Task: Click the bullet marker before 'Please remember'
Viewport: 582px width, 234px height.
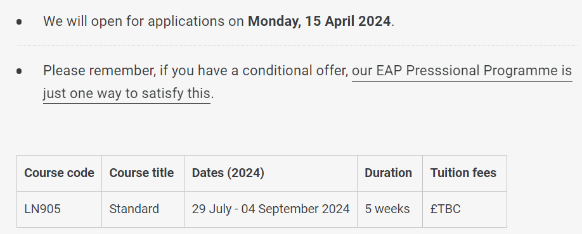Action: point(19,71)
